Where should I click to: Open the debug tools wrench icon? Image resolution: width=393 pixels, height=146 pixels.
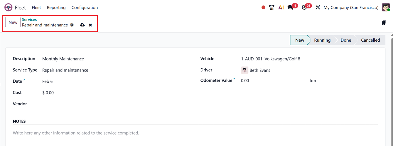[x=318, y=7]
